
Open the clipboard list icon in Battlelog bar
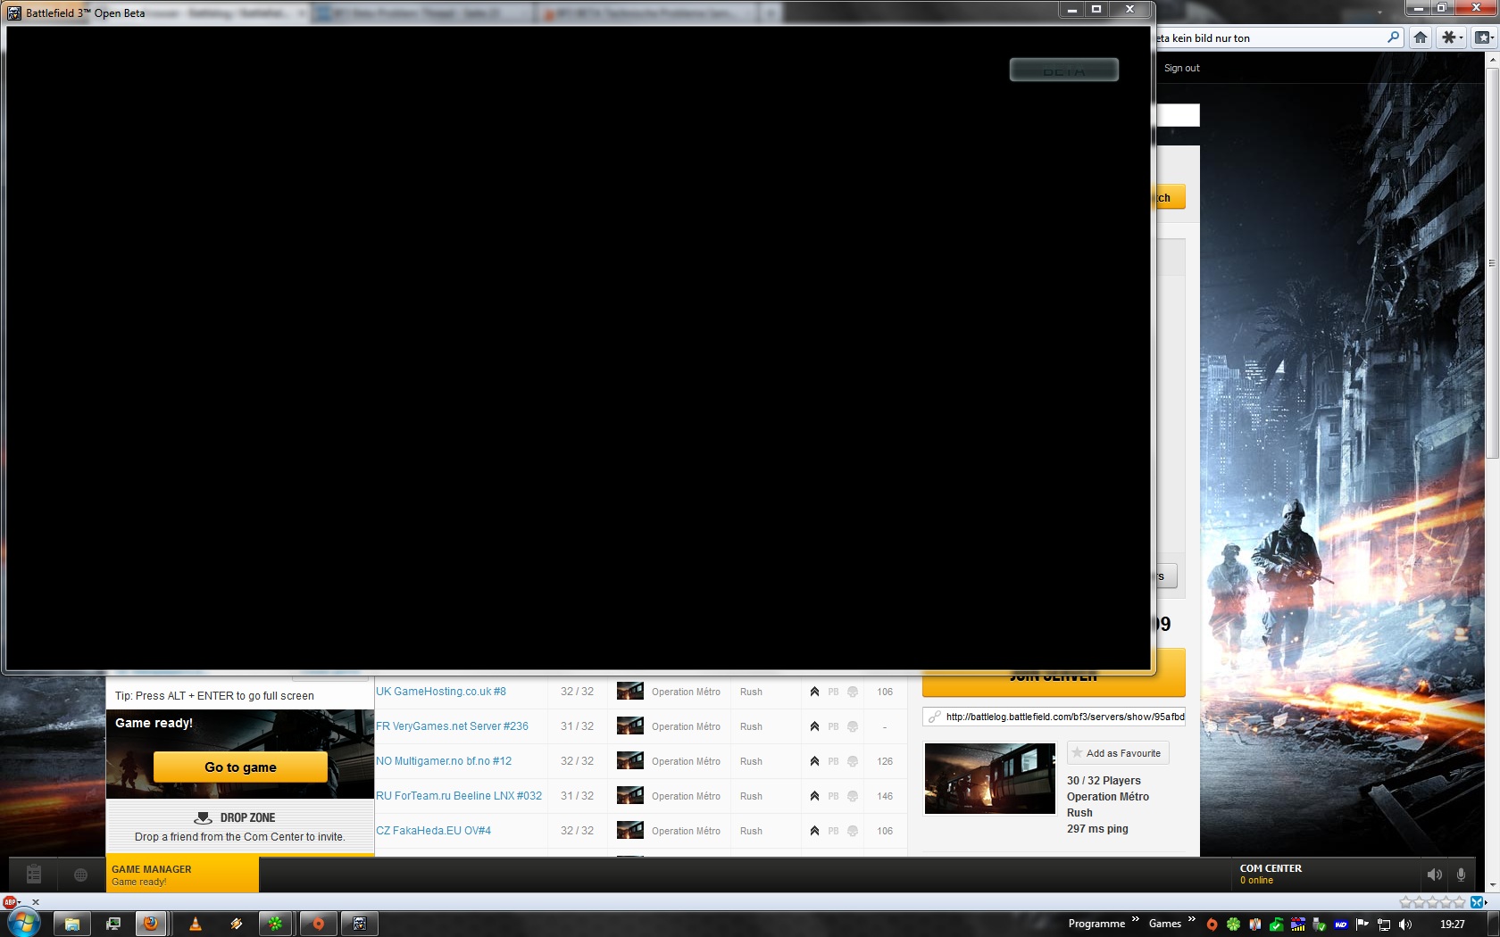[x=34, y=875]
